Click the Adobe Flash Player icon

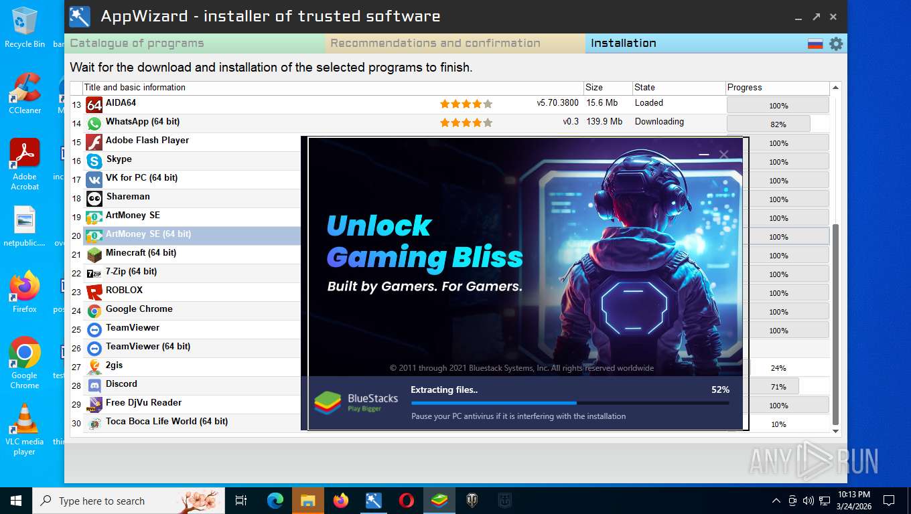(94, 142)
